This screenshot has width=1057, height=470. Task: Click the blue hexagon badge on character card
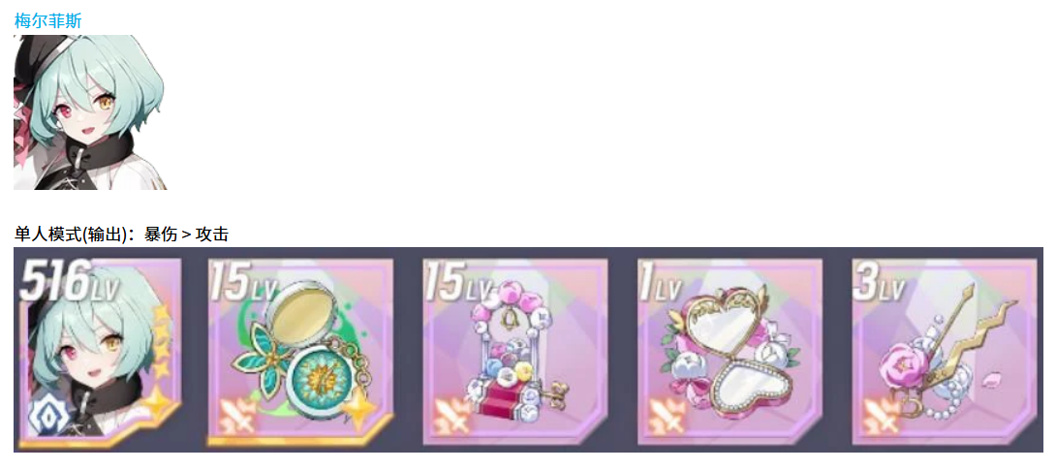[45, 416]
